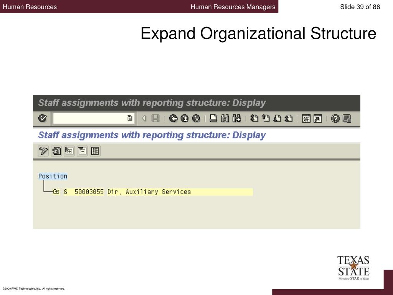Collapse the command field arrow
Screen dimensions: 393x295
click(144, 118)
